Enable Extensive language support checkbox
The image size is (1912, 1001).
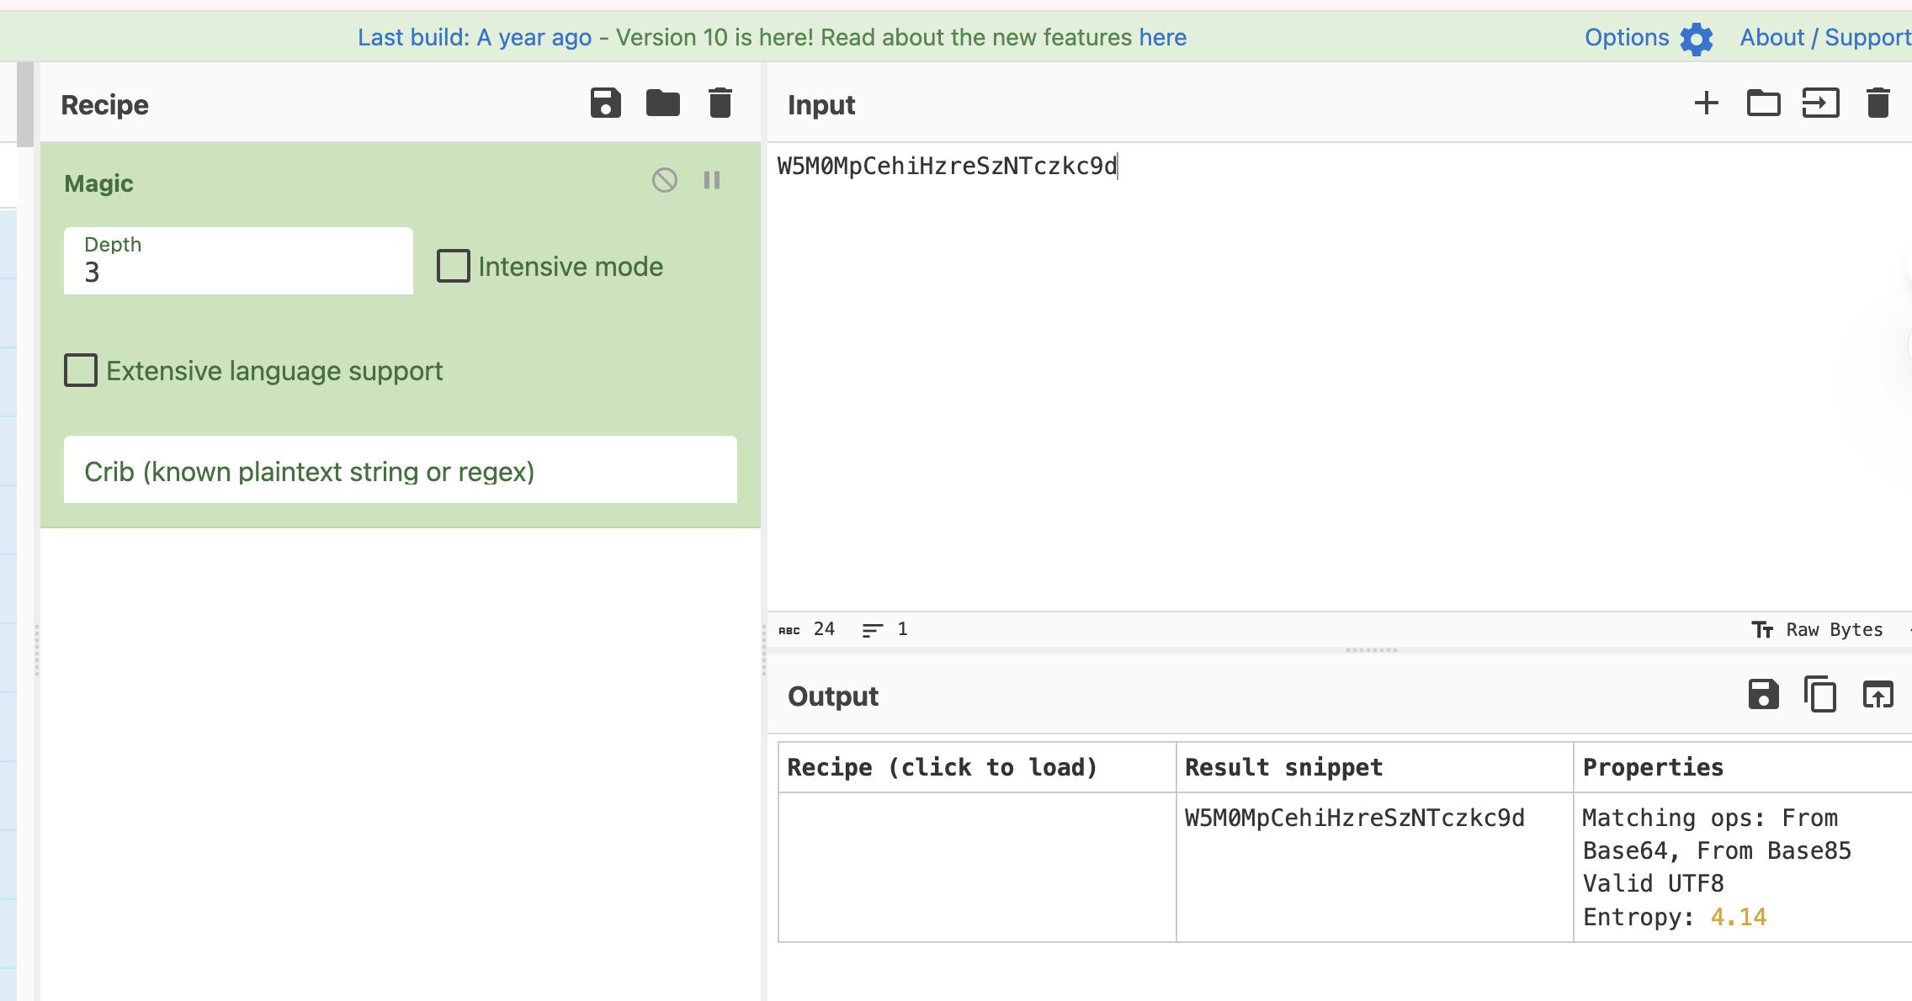coord(81,370)
